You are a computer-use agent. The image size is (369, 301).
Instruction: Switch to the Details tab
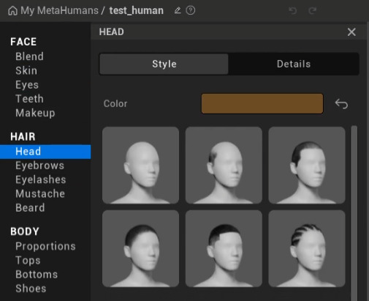pos(294,64)
